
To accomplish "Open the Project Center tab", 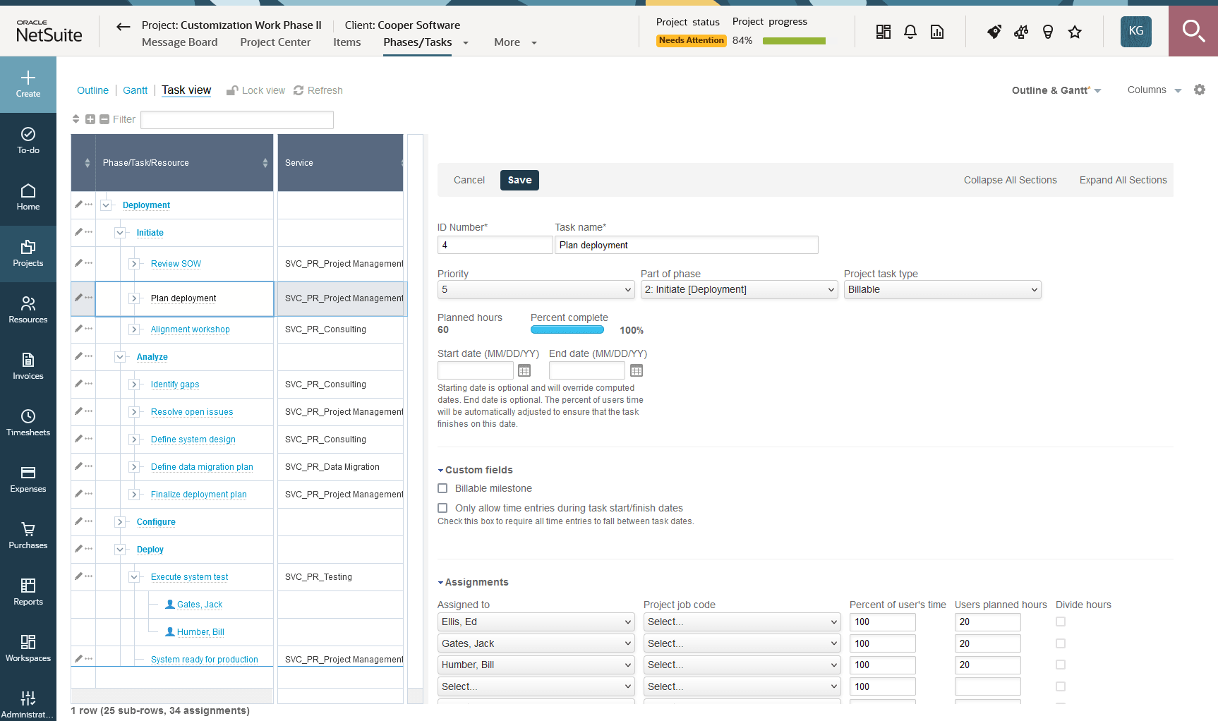I will [x=275, y=42].
